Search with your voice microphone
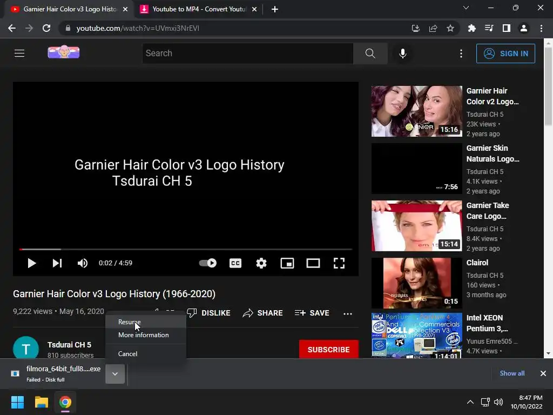Image resolution: width=553 pixels, height=415 pixels. tap(403, 53)
